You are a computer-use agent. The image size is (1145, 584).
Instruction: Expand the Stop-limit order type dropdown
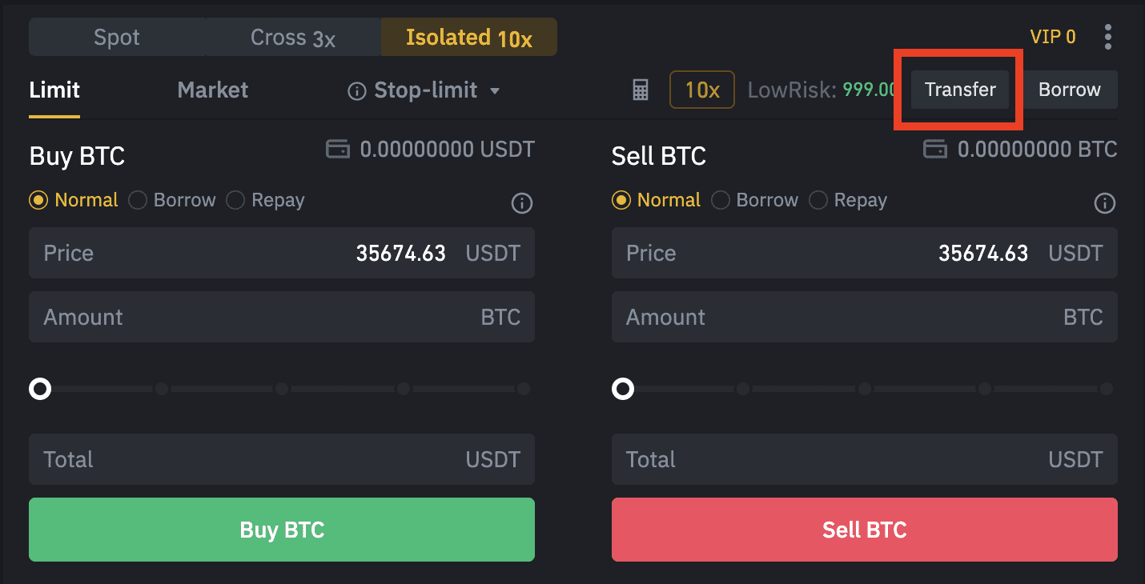[495, 90]
